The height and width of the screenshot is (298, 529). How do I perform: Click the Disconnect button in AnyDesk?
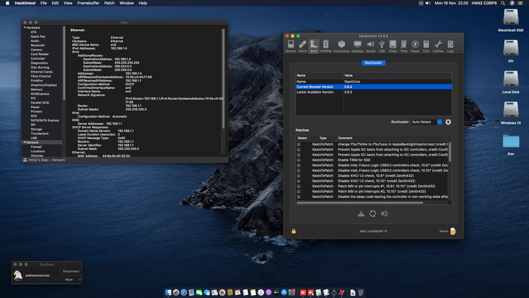(71, 271)
